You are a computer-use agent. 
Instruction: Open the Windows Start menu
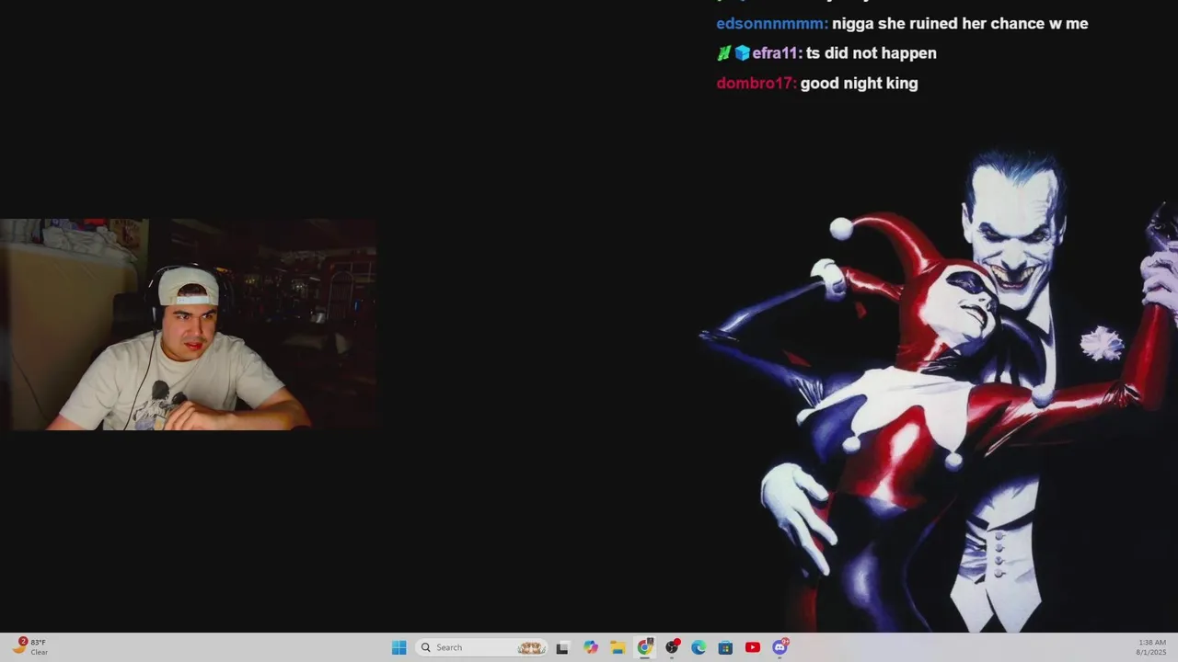[x=398, y=647]
